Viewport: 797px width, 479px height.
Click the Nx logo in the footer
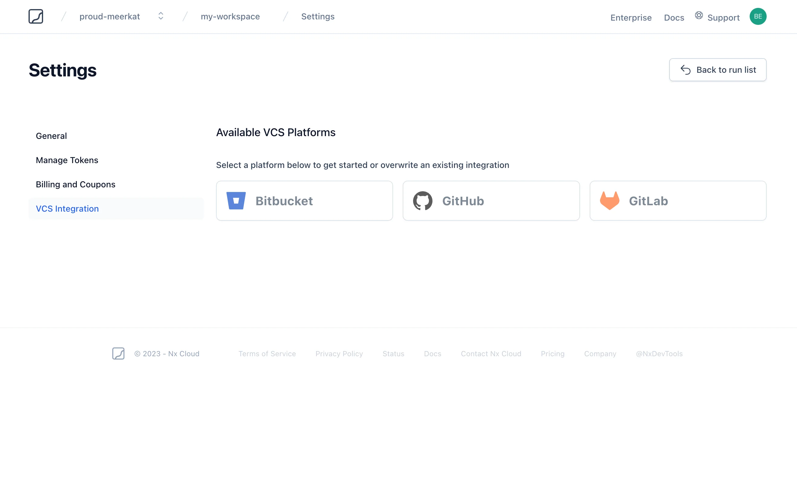[118, 353]
